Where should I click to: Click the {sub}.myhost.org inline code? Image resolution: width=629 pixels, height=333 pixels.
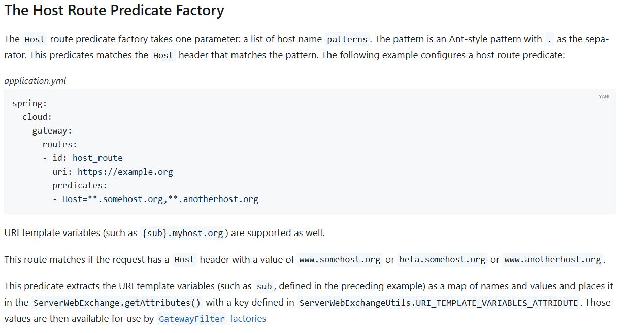(x=183, y=234)
